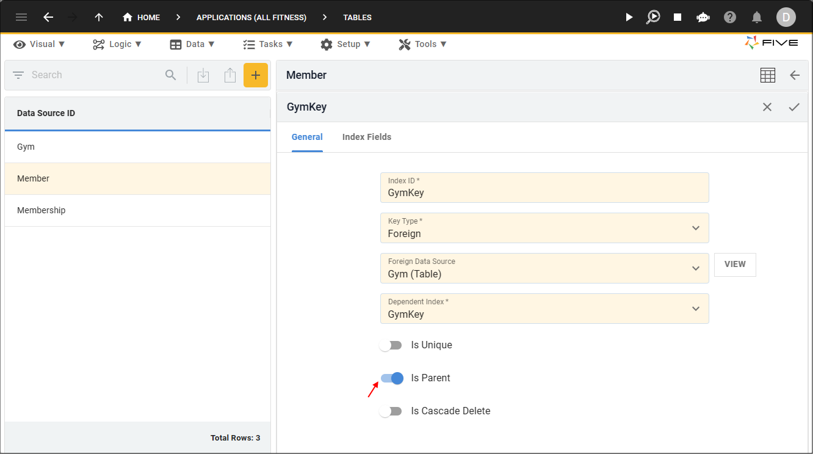Open the Foreign Data Source dropdown
This screenshot has height=454, width=813.
(544, 268)
